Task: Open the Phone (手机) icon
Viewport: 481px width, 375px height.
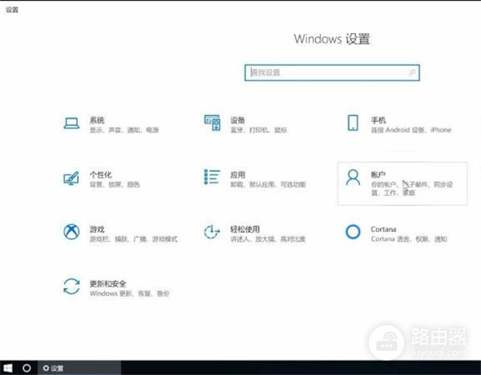Action: pos(353,123)
